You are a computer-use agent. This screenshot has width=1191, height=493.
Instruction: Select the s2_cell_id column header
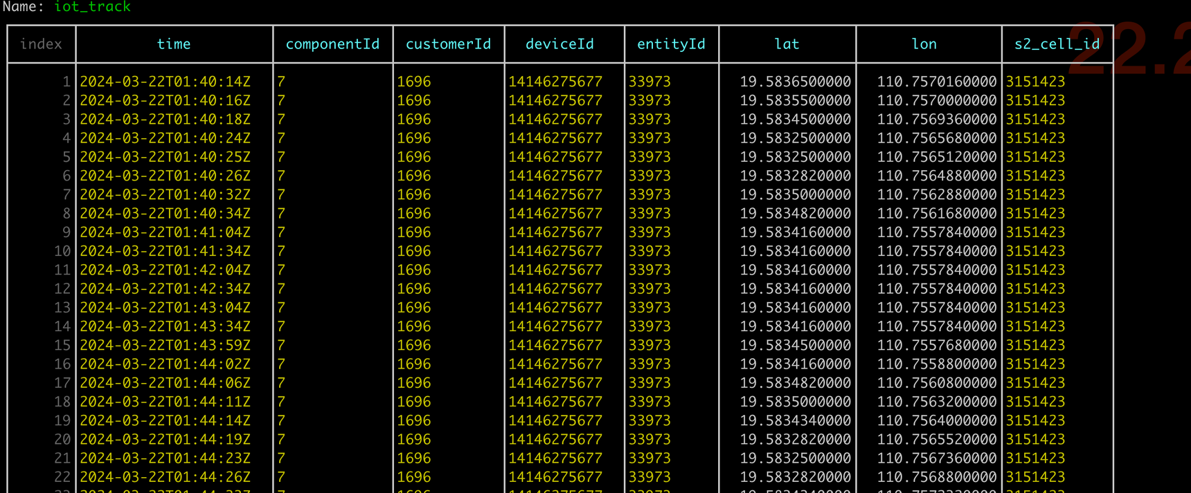[x=1057, y=44]
